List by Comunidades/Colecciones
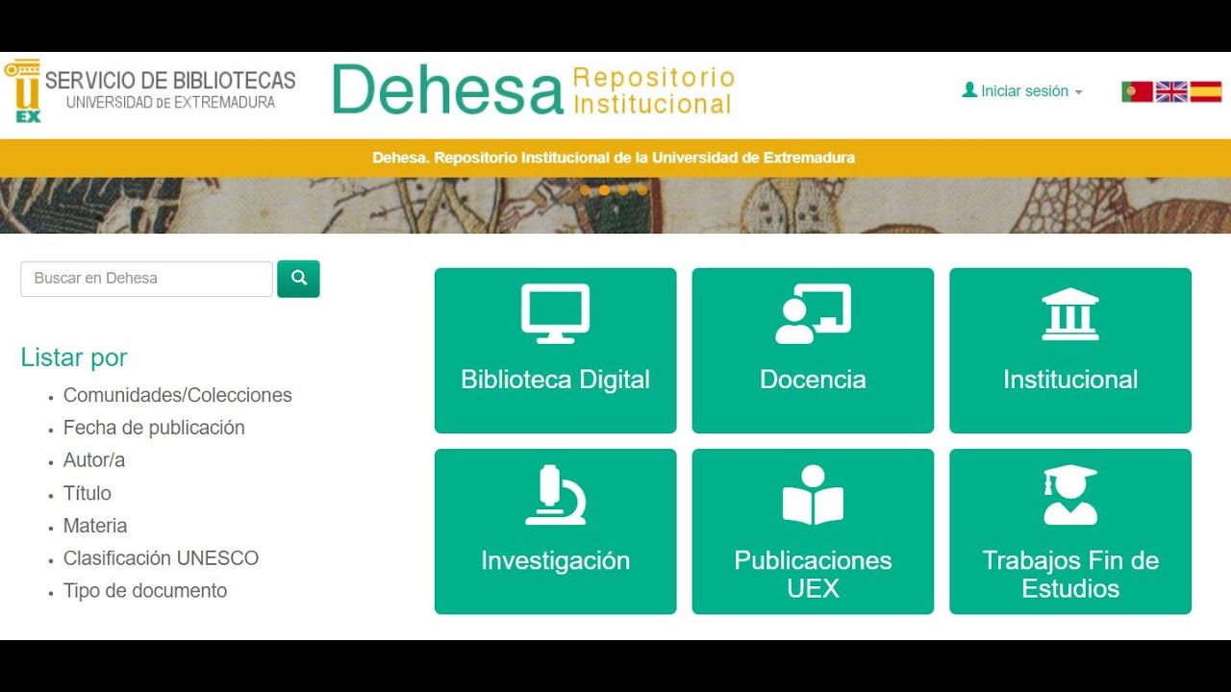The image size is (1231, 692). pos(177,395)
